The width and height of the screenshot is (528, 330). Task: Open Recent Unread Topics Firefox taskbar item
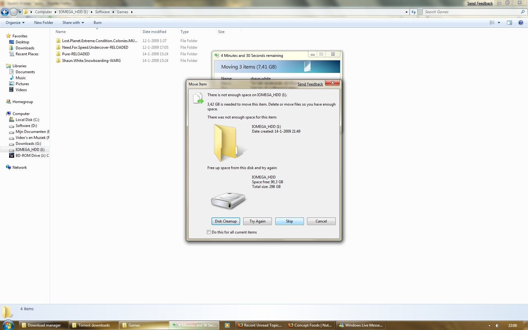[260, 325]
